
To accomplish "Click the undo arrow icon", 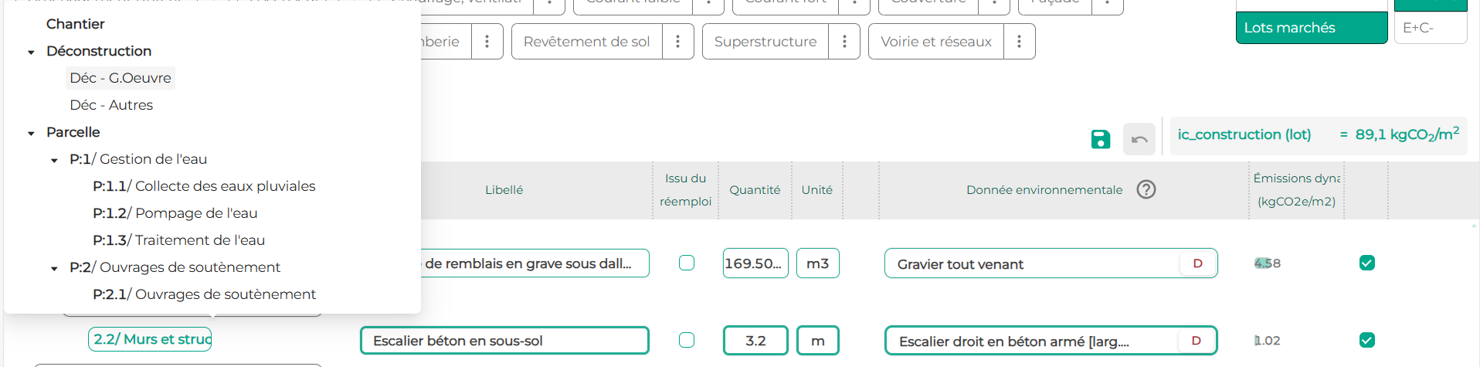I will pyautogui.click(x=1139, y=139).
